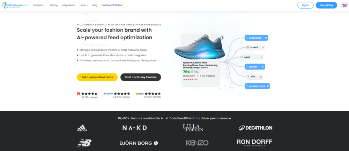Click Get a personalized demo button
349x151 pixels.
[97, 77]
